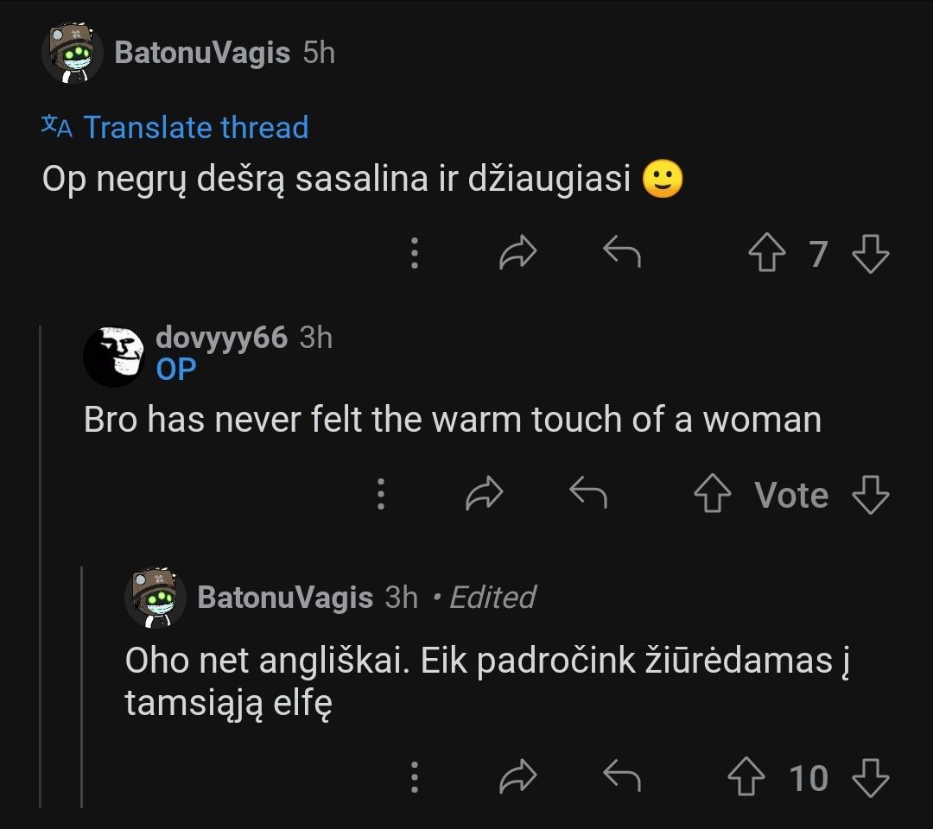
Task: Tap dovyyy66's troll face avatar
Action: [x=115, y=355]
